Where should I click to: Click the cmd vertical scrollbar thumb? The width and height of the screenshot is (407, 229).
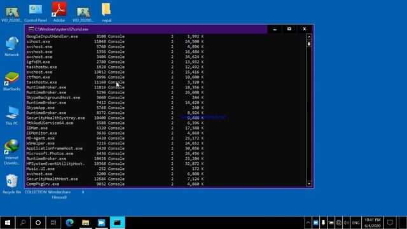pos(309,44)
